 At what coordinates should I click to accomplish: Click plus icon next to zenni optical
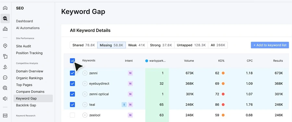pos(85,94)
